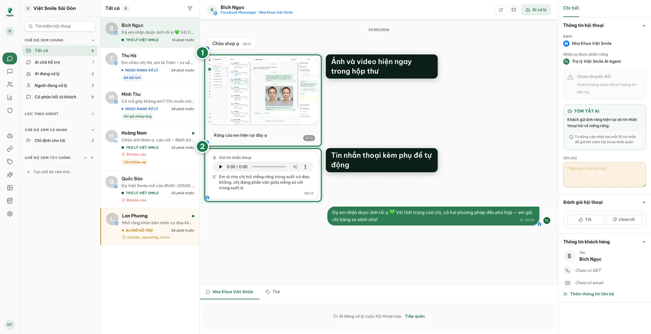Click the open-in-new-window icon in chat header
Viewport: 651px width, 334px height.
point(501,10)
